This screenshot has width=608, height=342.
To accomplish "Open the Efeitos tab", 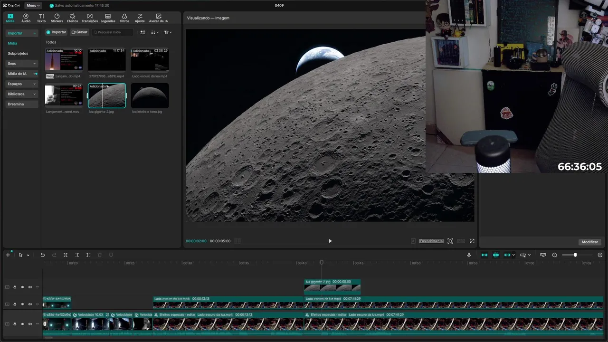I will point(73,18).
